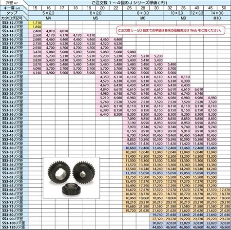Click the title ご注文数1~4個のJシリーズ単価(円)
The image size is (231, 230).
pyautogui.click(x=130, y=3)
